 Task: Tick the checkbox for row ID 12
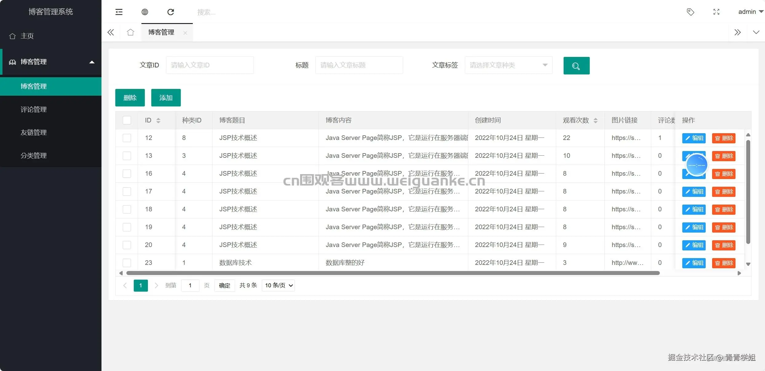(x=127, y=138)
